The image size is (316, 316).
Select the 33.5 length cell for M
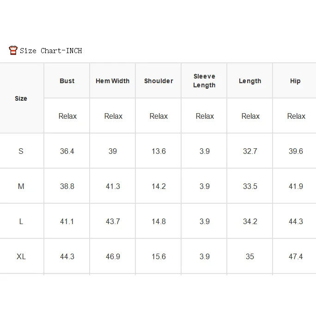(250, 186)
